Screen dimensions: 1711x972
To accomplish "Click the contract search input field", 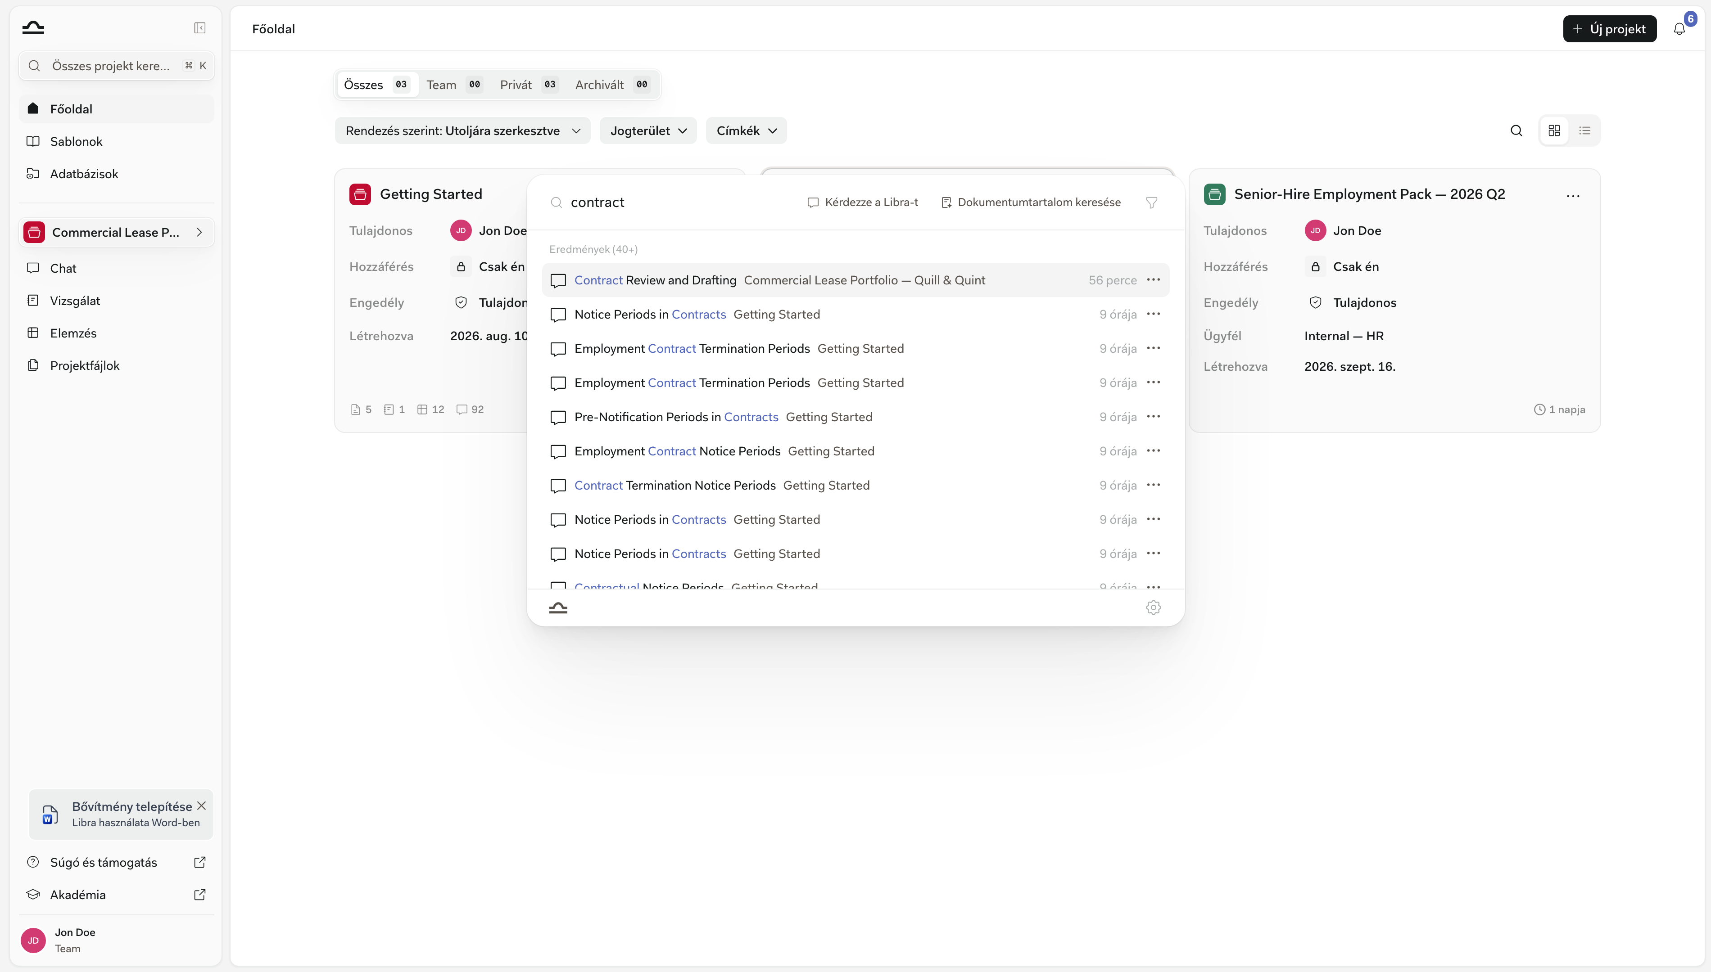I will pyautogui.click(x=681, y=202).
